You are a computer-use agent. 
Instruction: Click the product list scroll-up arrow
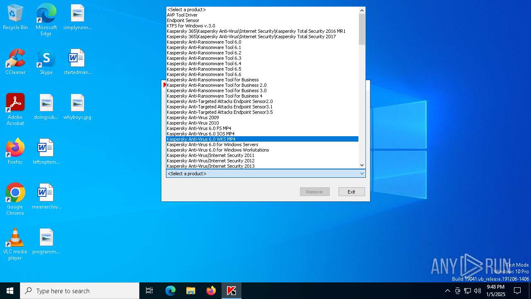coord(362,10)
